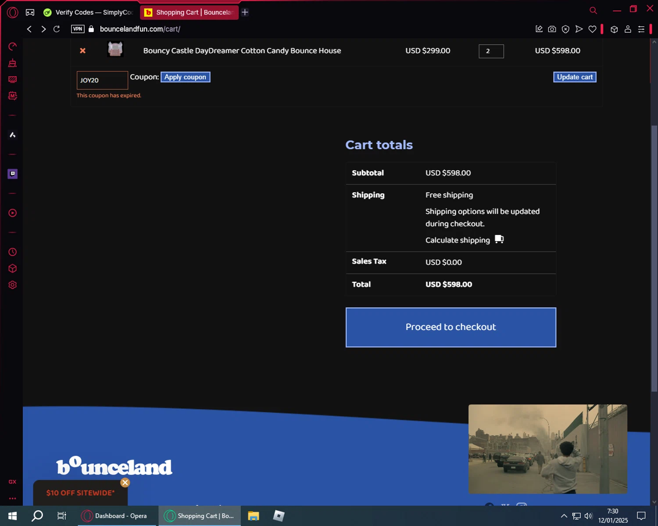Click the unit price USD $299.00

pos(428,51)
